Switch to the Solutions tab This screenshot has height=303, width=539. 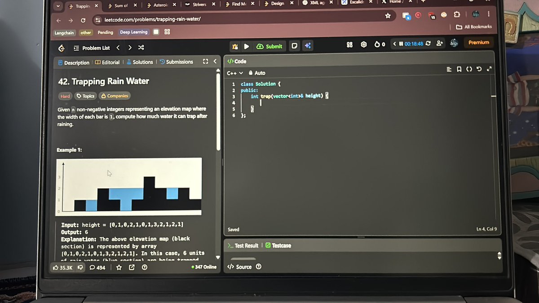click(140, 62)
